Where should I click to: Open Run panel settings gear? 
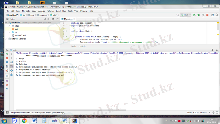click(212, 50)
